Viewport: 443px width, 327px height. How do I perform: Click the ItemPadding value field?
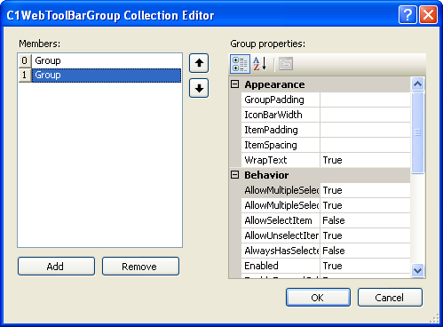tap(365, 130)
